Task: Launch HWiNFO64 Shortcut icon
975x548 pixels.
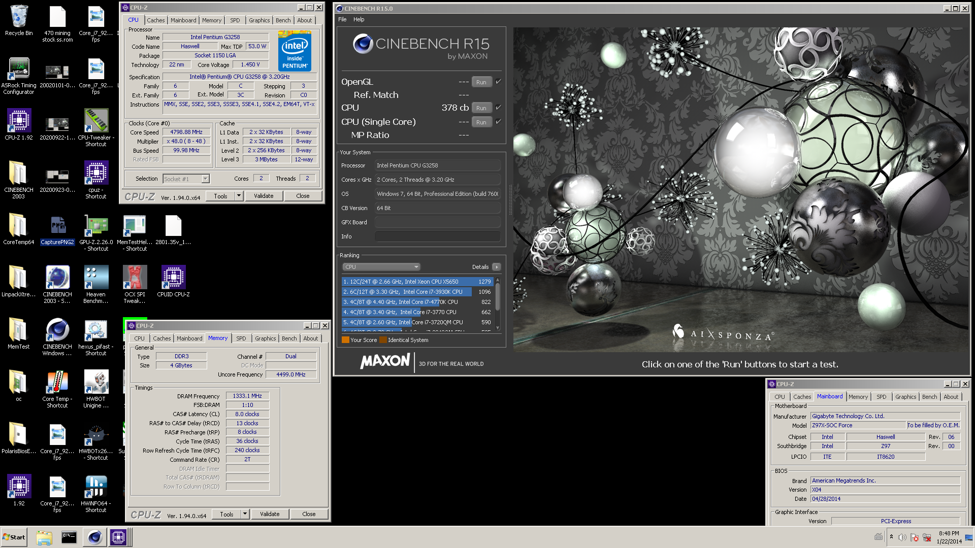Action: point(96,493)
